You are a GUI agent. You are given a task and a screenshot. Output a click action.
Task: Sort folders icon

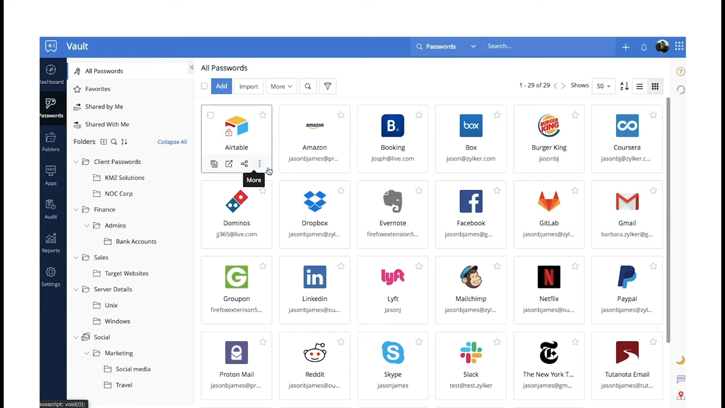[124, 142]
